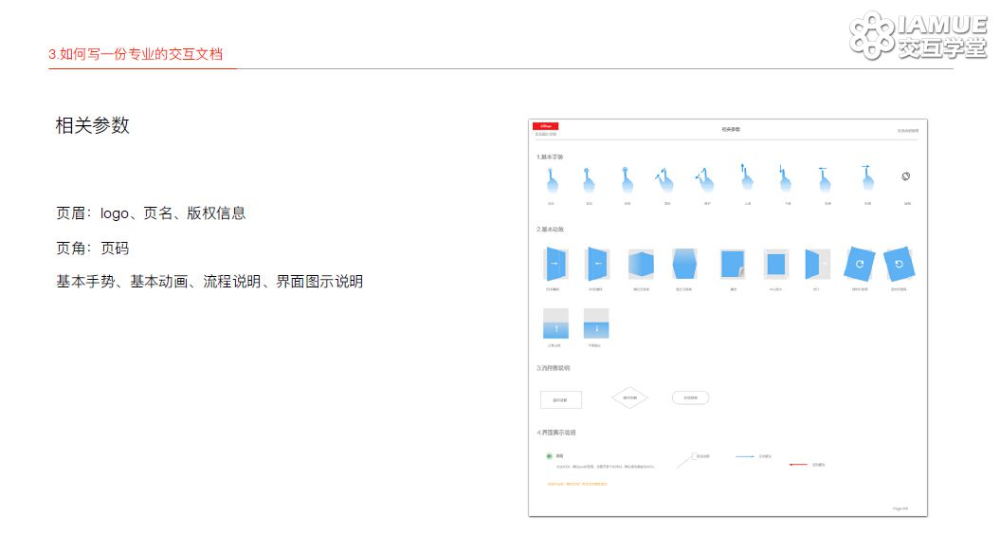
Task: Select the counter-clockwise rotation animation icon
Action: [x=900, y=264]
